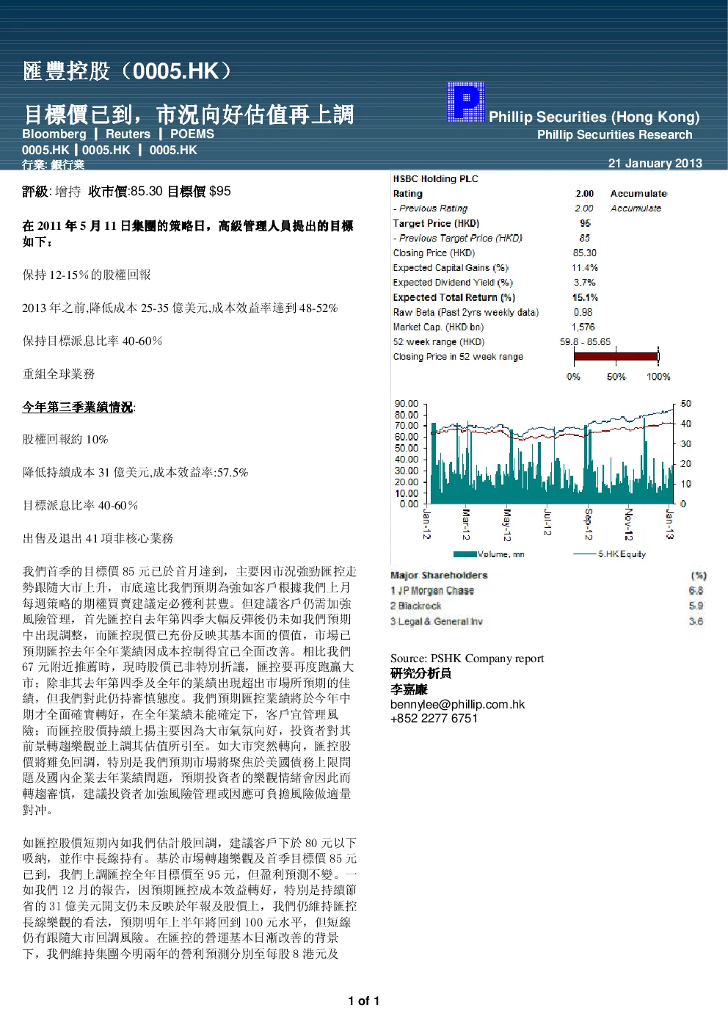This screenshot has height=1030, width=728.
Task: Click the Blackrock shareholder row
Action: [547, 606]
